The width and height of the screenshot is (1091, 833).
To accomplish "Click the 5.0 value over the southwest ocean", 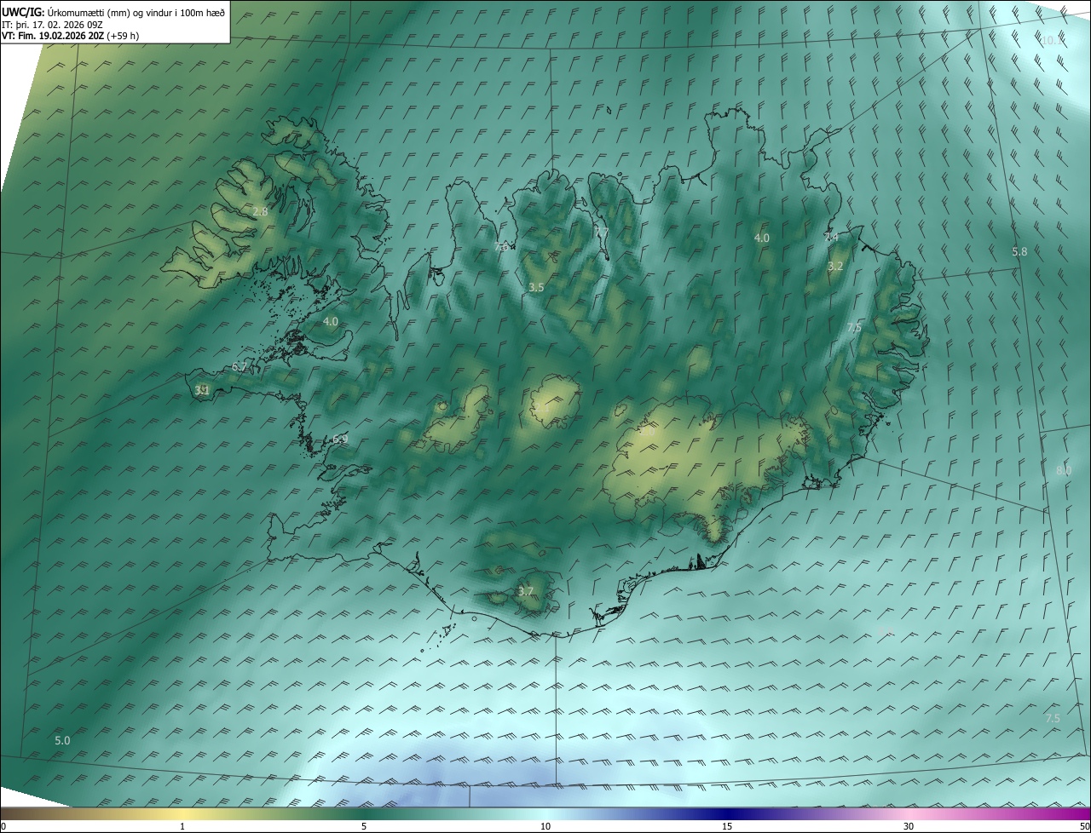I will pyautogui.click(x=62, y=740).
